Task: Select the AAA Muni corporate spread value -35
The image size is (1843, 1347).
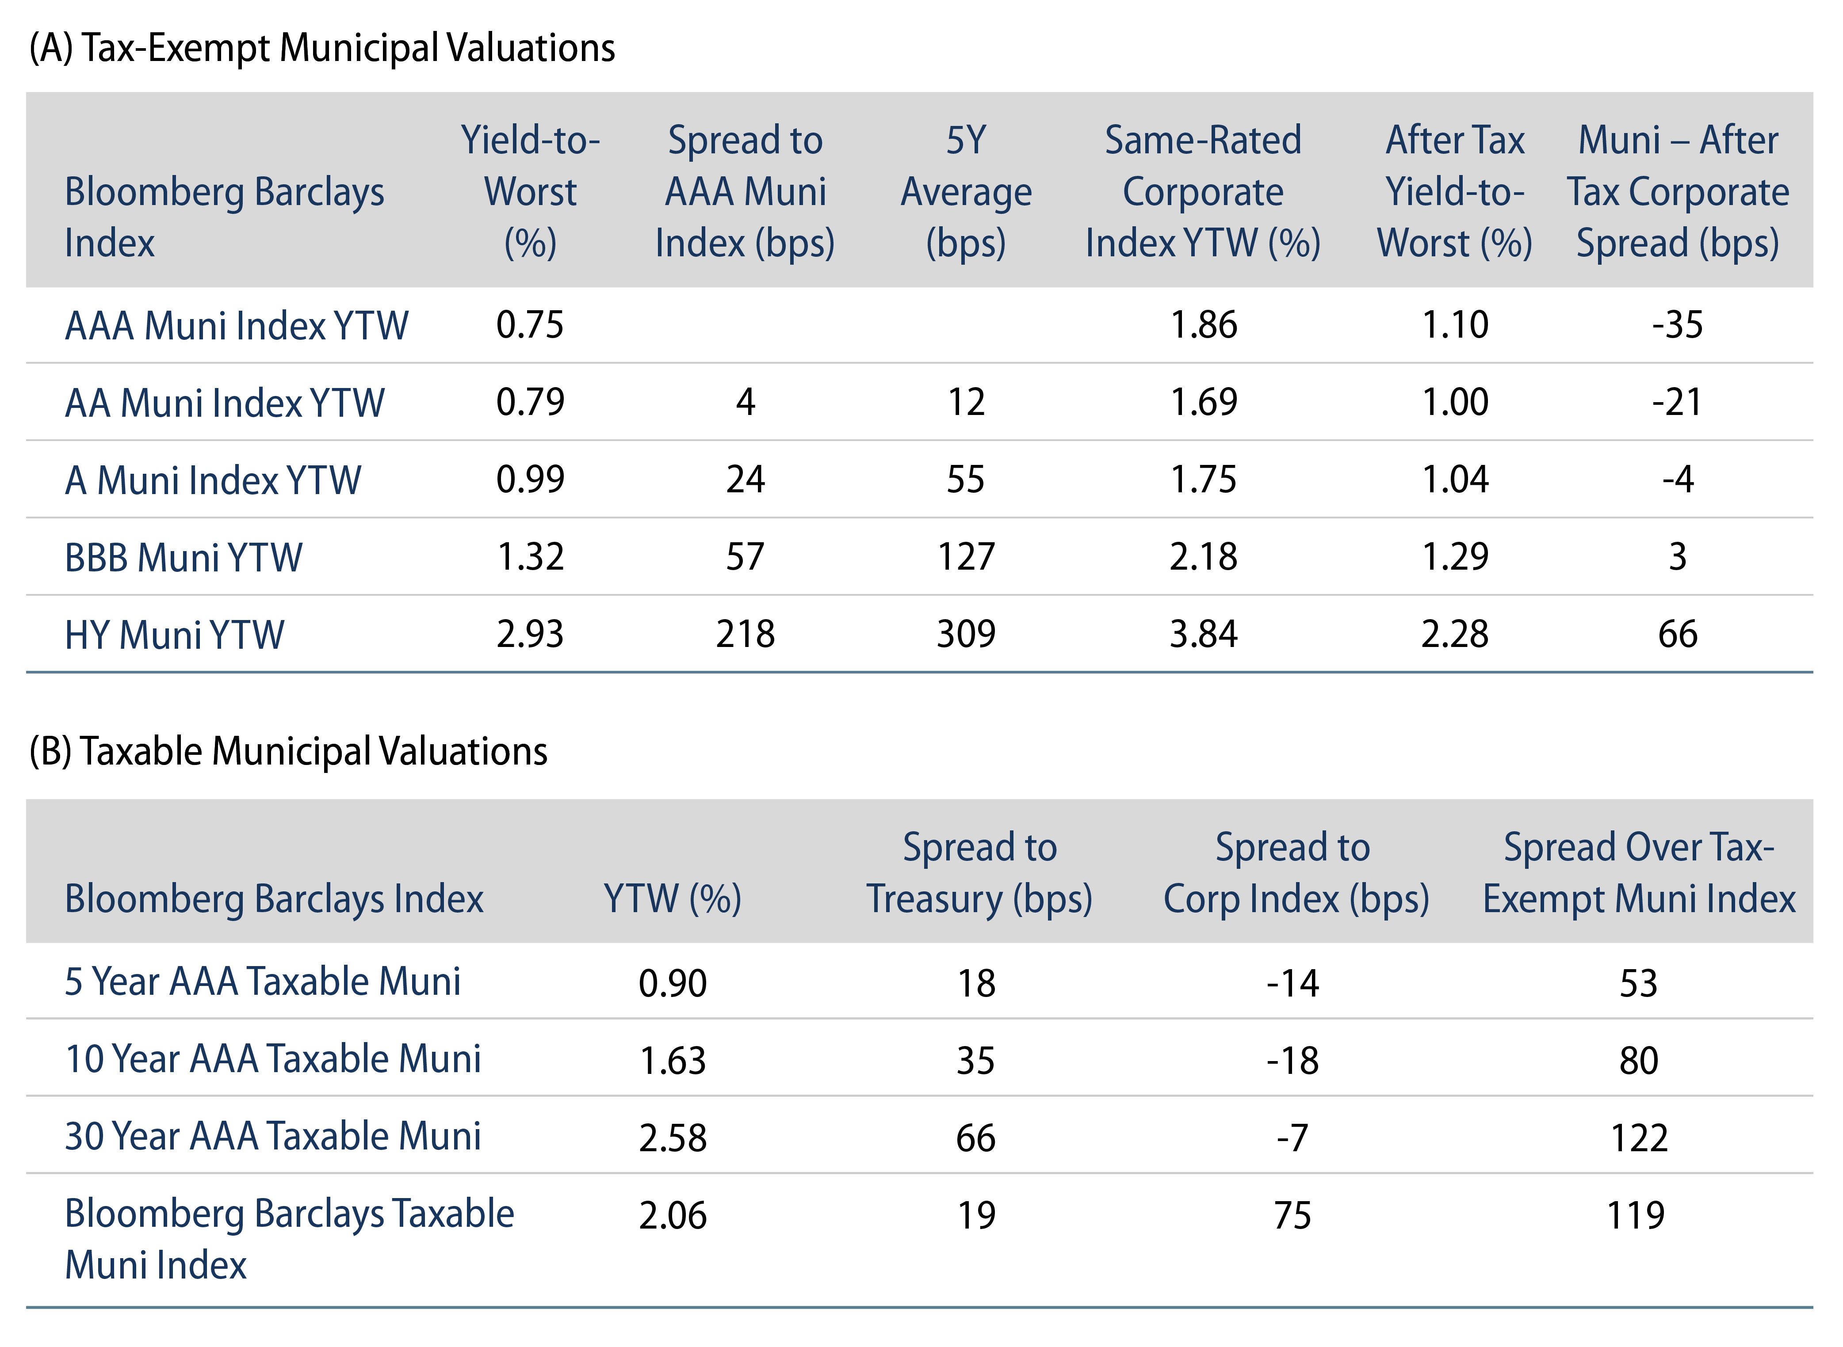Action: (x=1677, y=325)
